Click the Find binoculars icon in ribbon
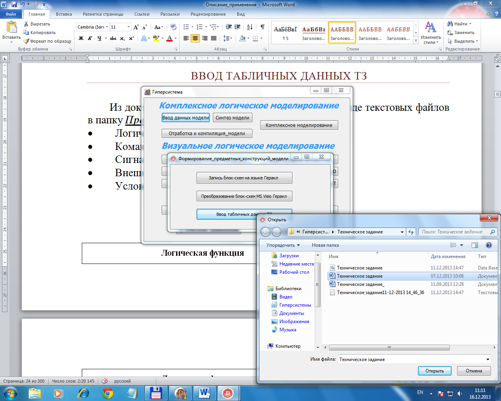 click(x=450, y=24)
